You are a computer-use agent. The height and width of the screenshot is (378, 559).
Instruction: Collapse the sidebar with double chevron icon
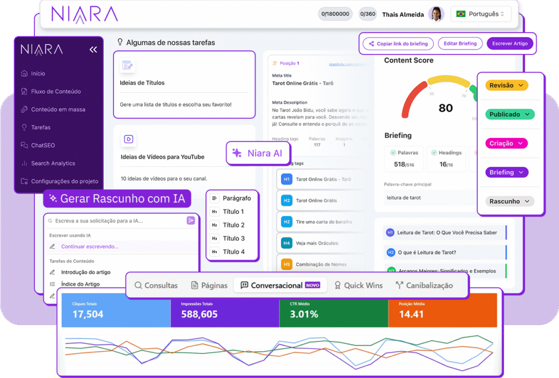[93, 50]
